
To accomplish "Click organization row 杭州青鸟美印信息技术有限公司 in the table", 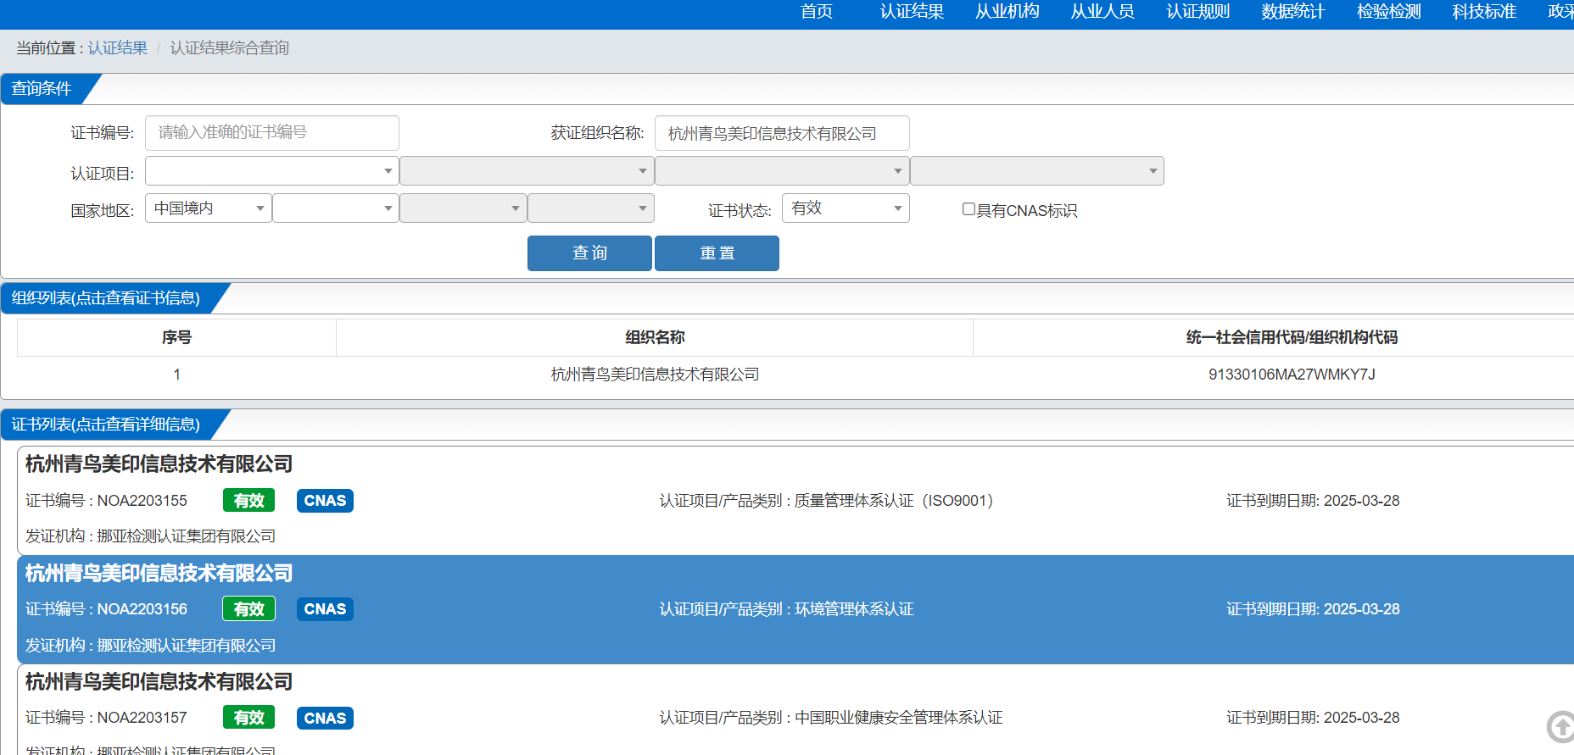I will pyautogui.click(x=655, y=375).
